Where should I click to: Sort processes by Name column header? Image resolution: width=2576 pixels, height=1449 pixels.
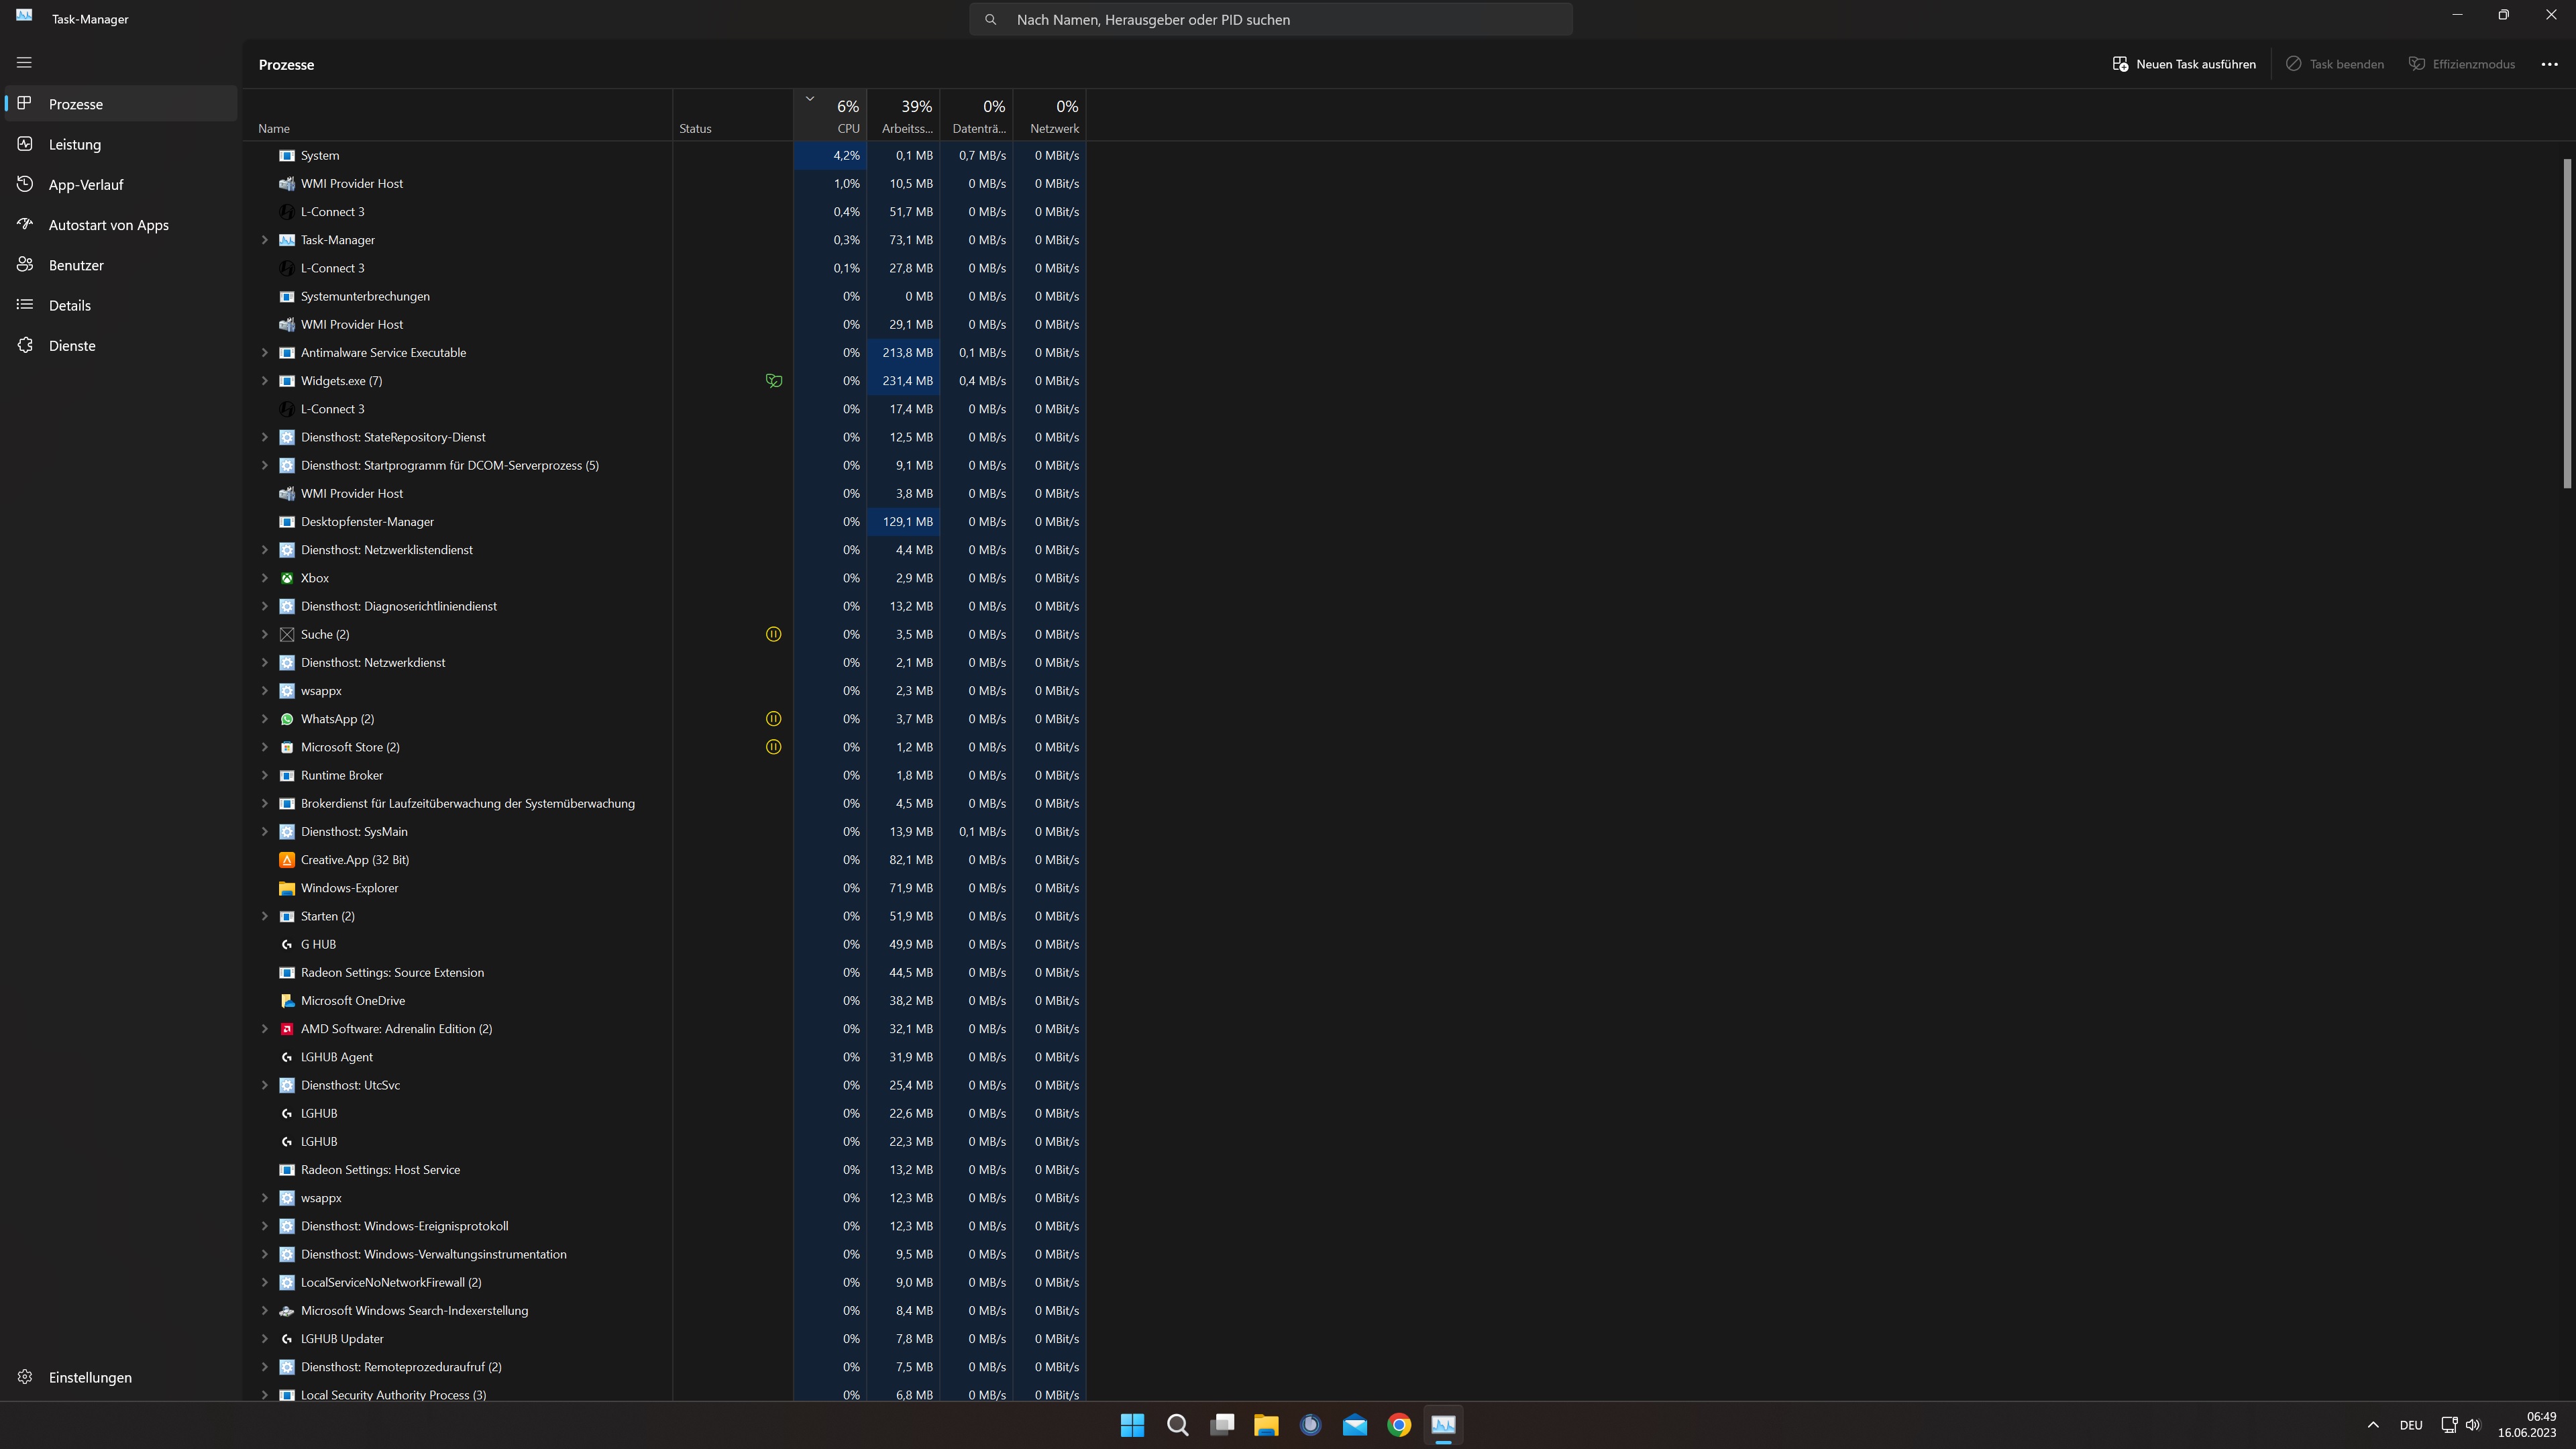click(458, 116)
